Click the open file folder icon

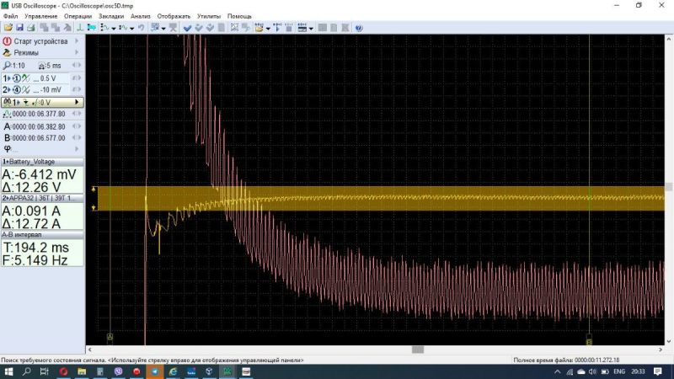(8, 28)
